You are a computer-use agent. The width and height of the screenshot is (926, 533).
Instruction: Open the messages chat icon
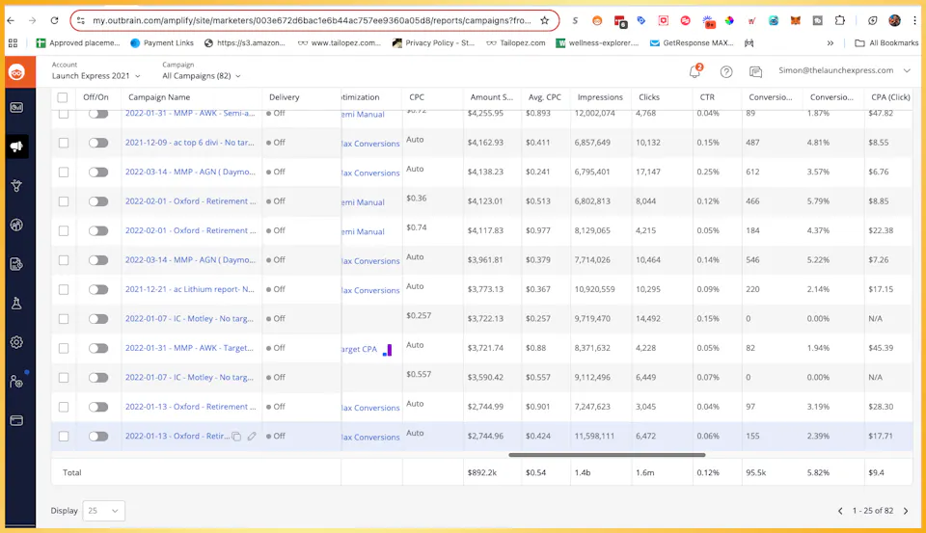tap(755, 72)
